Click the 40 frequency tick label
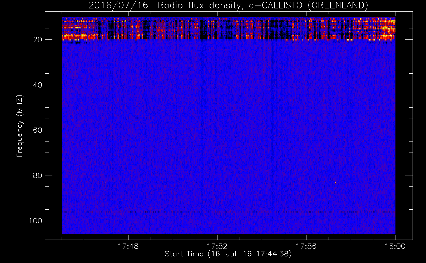Screen dimensions: 426x263 (x=38, y=85)
